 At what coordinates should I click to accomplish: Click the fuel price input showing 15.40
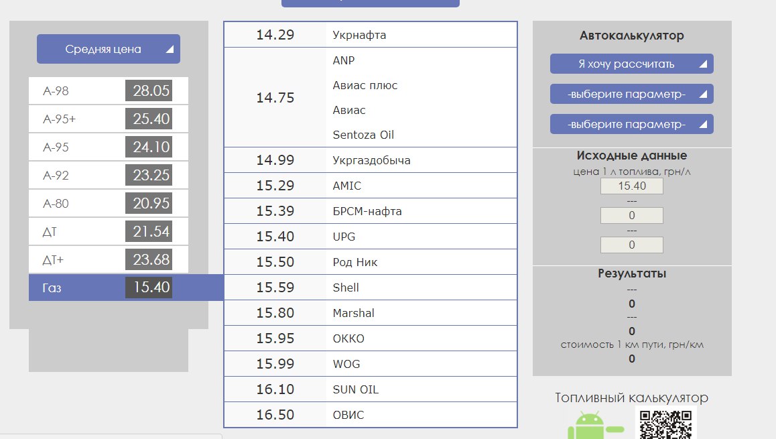pos(631,186)
